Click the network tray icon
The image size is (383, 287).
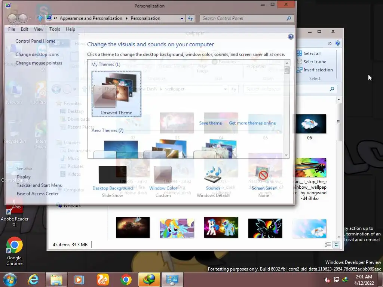pyautogui.click(x=336, y=280)
